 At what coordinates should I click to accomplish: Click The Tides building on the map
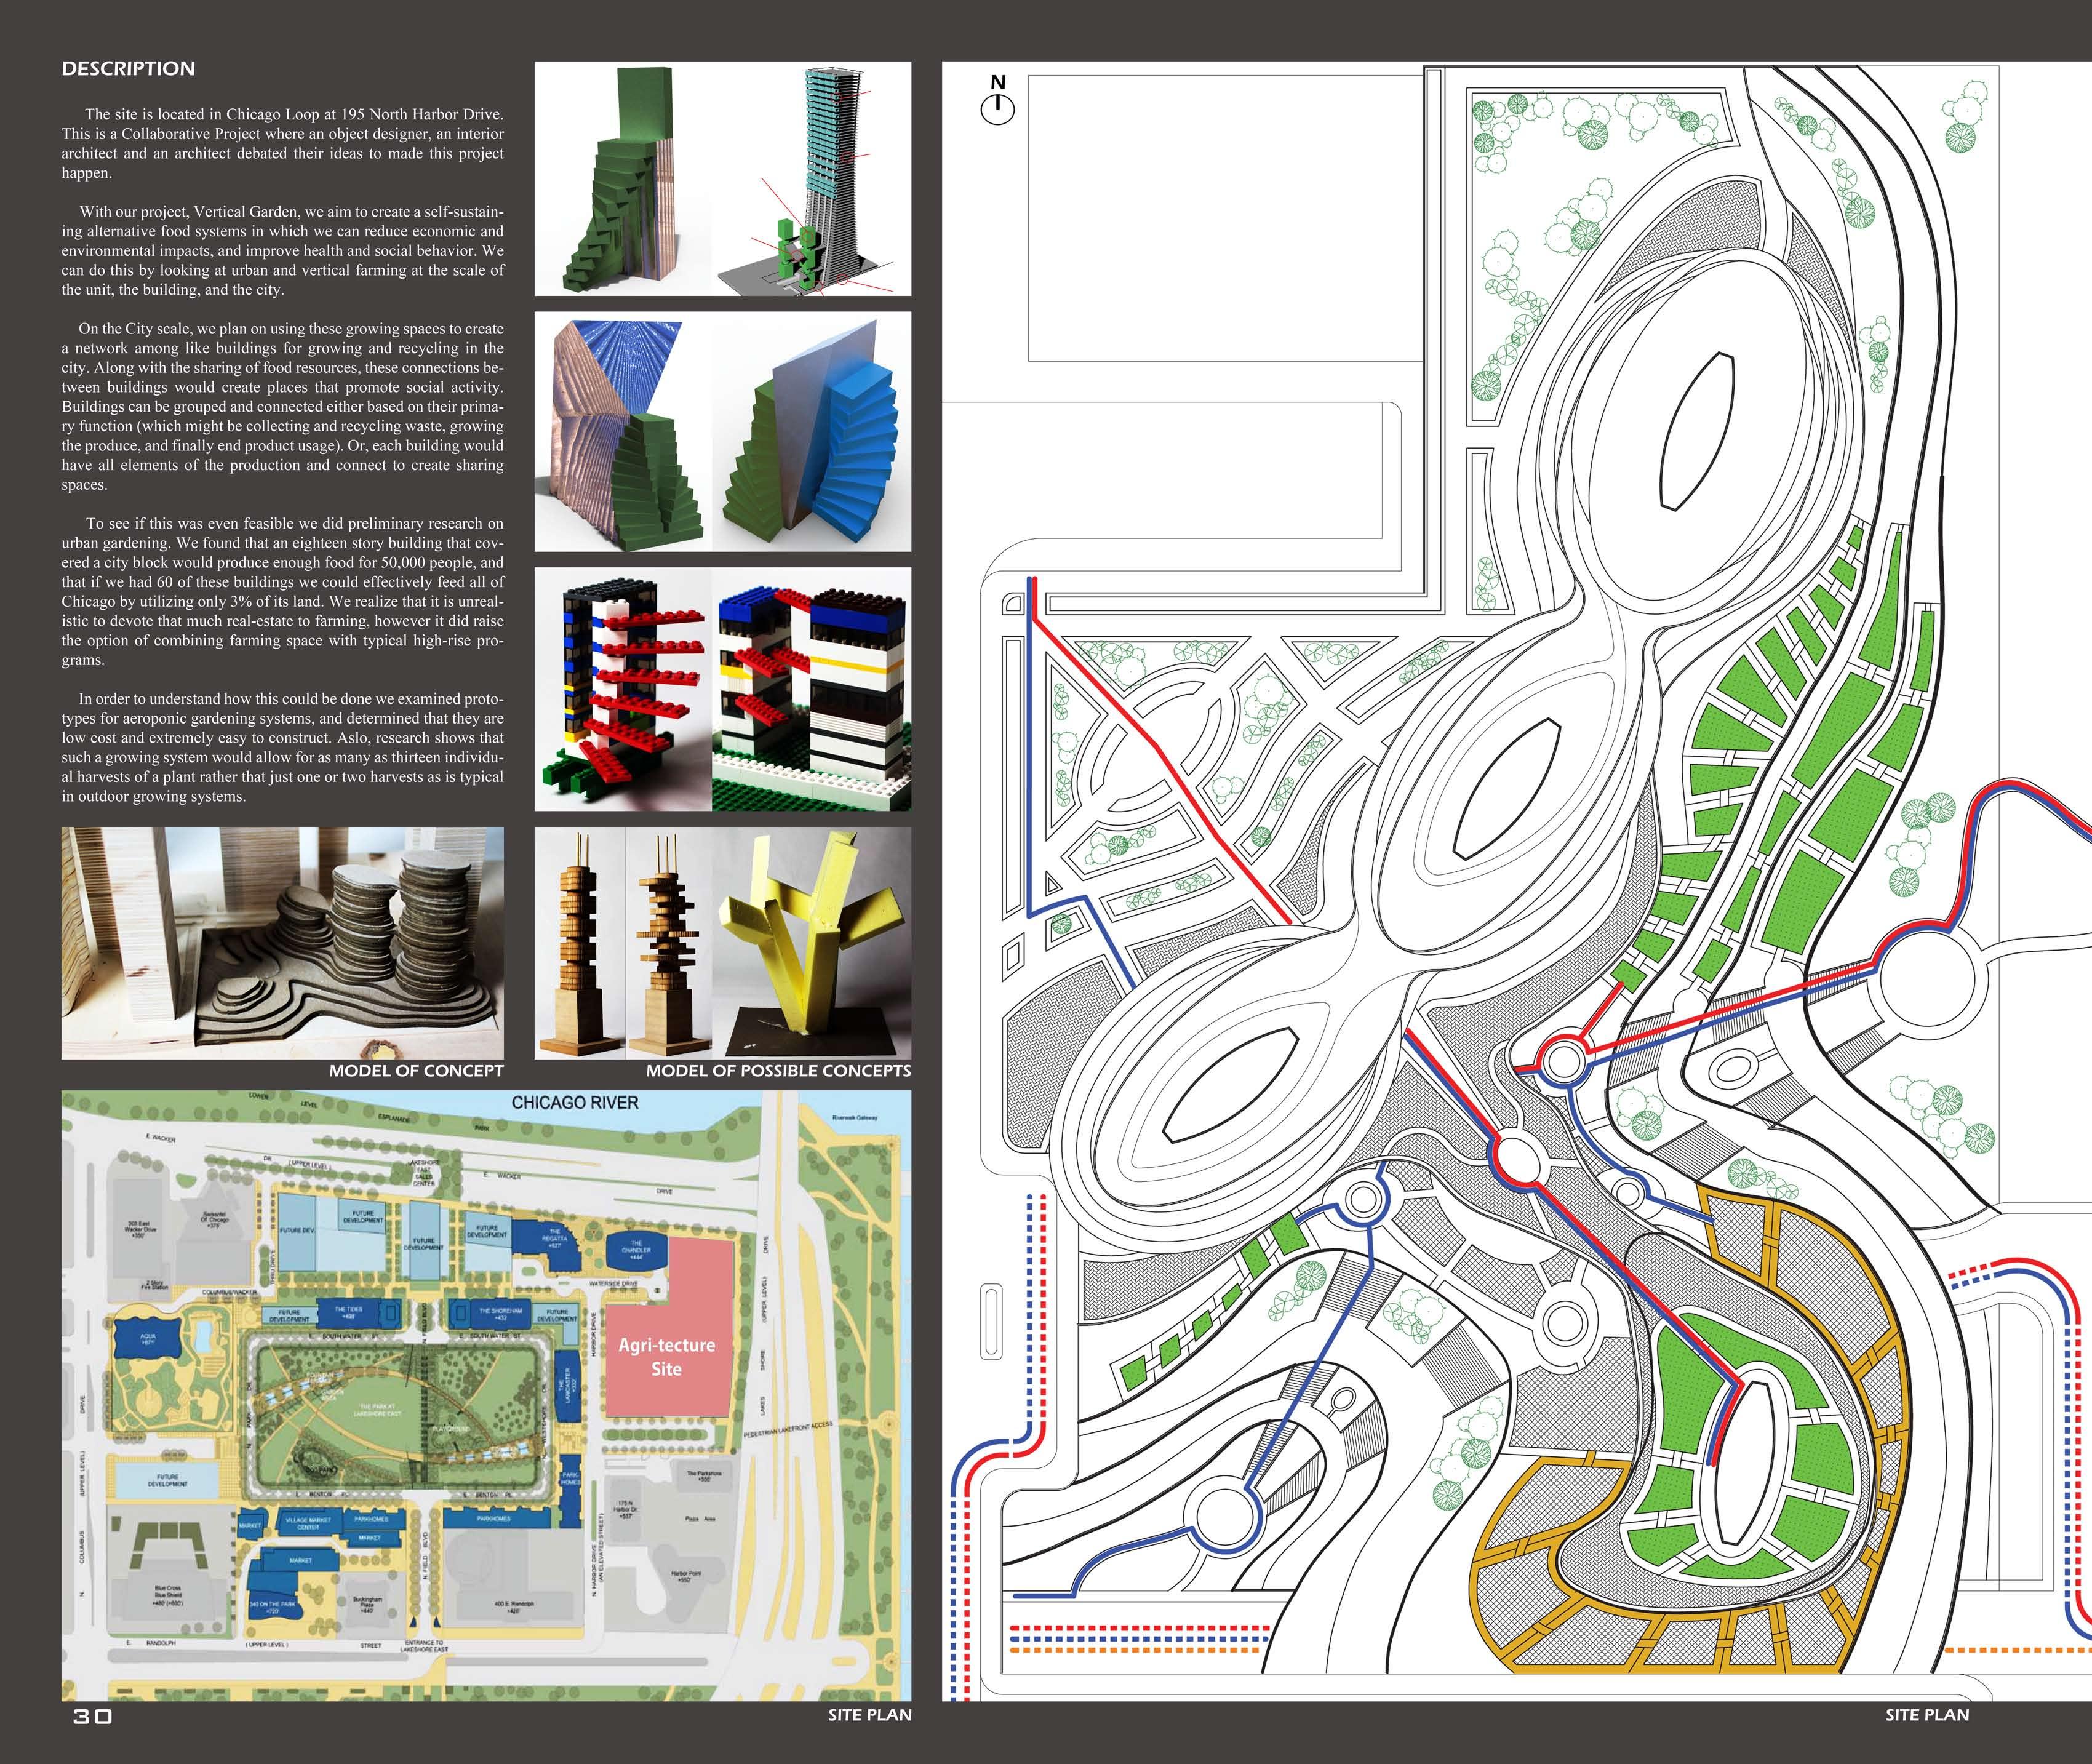tap(348, 1312)
